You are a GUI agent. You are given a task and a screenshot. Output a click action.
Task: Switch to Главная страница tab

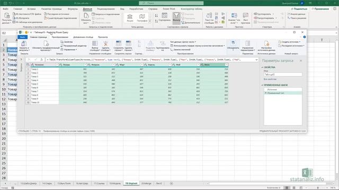pos(38,37)
